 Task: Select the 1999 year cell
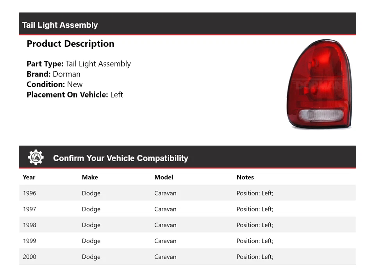(x=30, y=241)
